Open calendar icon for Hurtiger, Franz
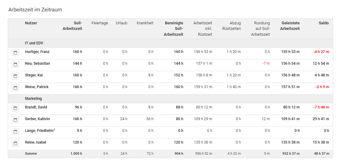The height and width of the screenshot is (167, 342). pyautogui.click(x=15, y=53)
